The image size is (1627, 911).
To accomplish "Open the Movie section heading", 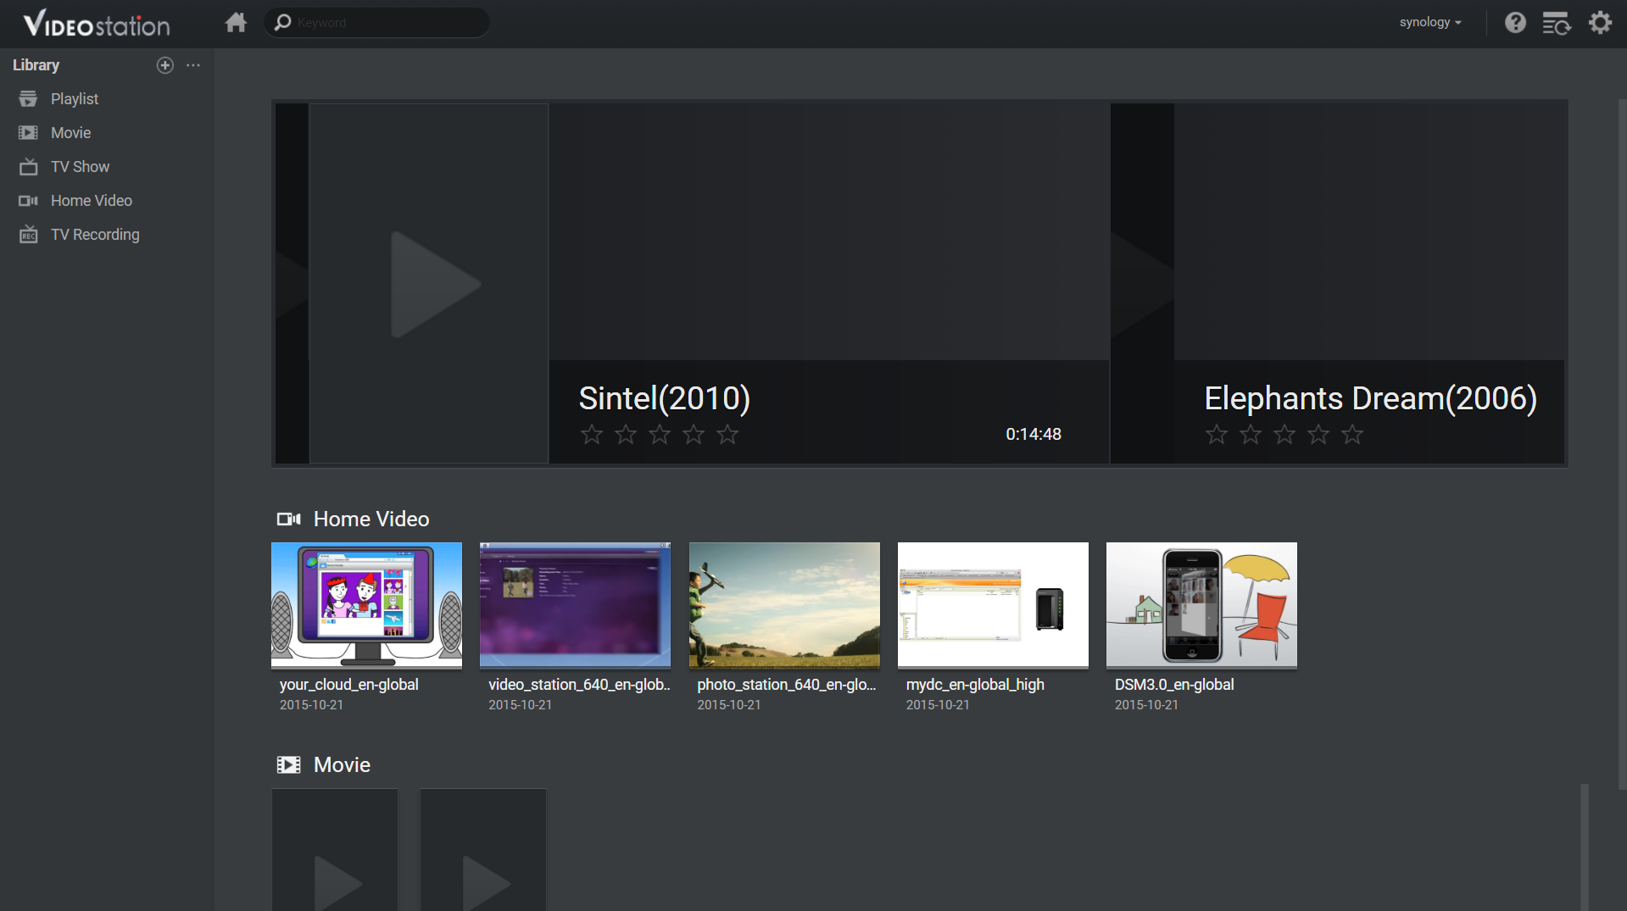I will pyautogui.click(x=342, y=764).
